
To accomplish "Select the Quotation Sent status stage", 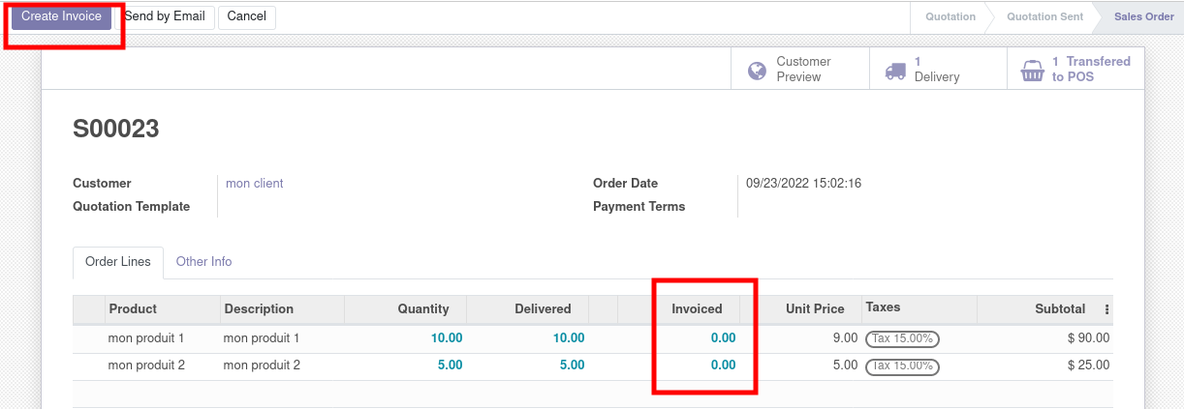I will (1044, 16).
